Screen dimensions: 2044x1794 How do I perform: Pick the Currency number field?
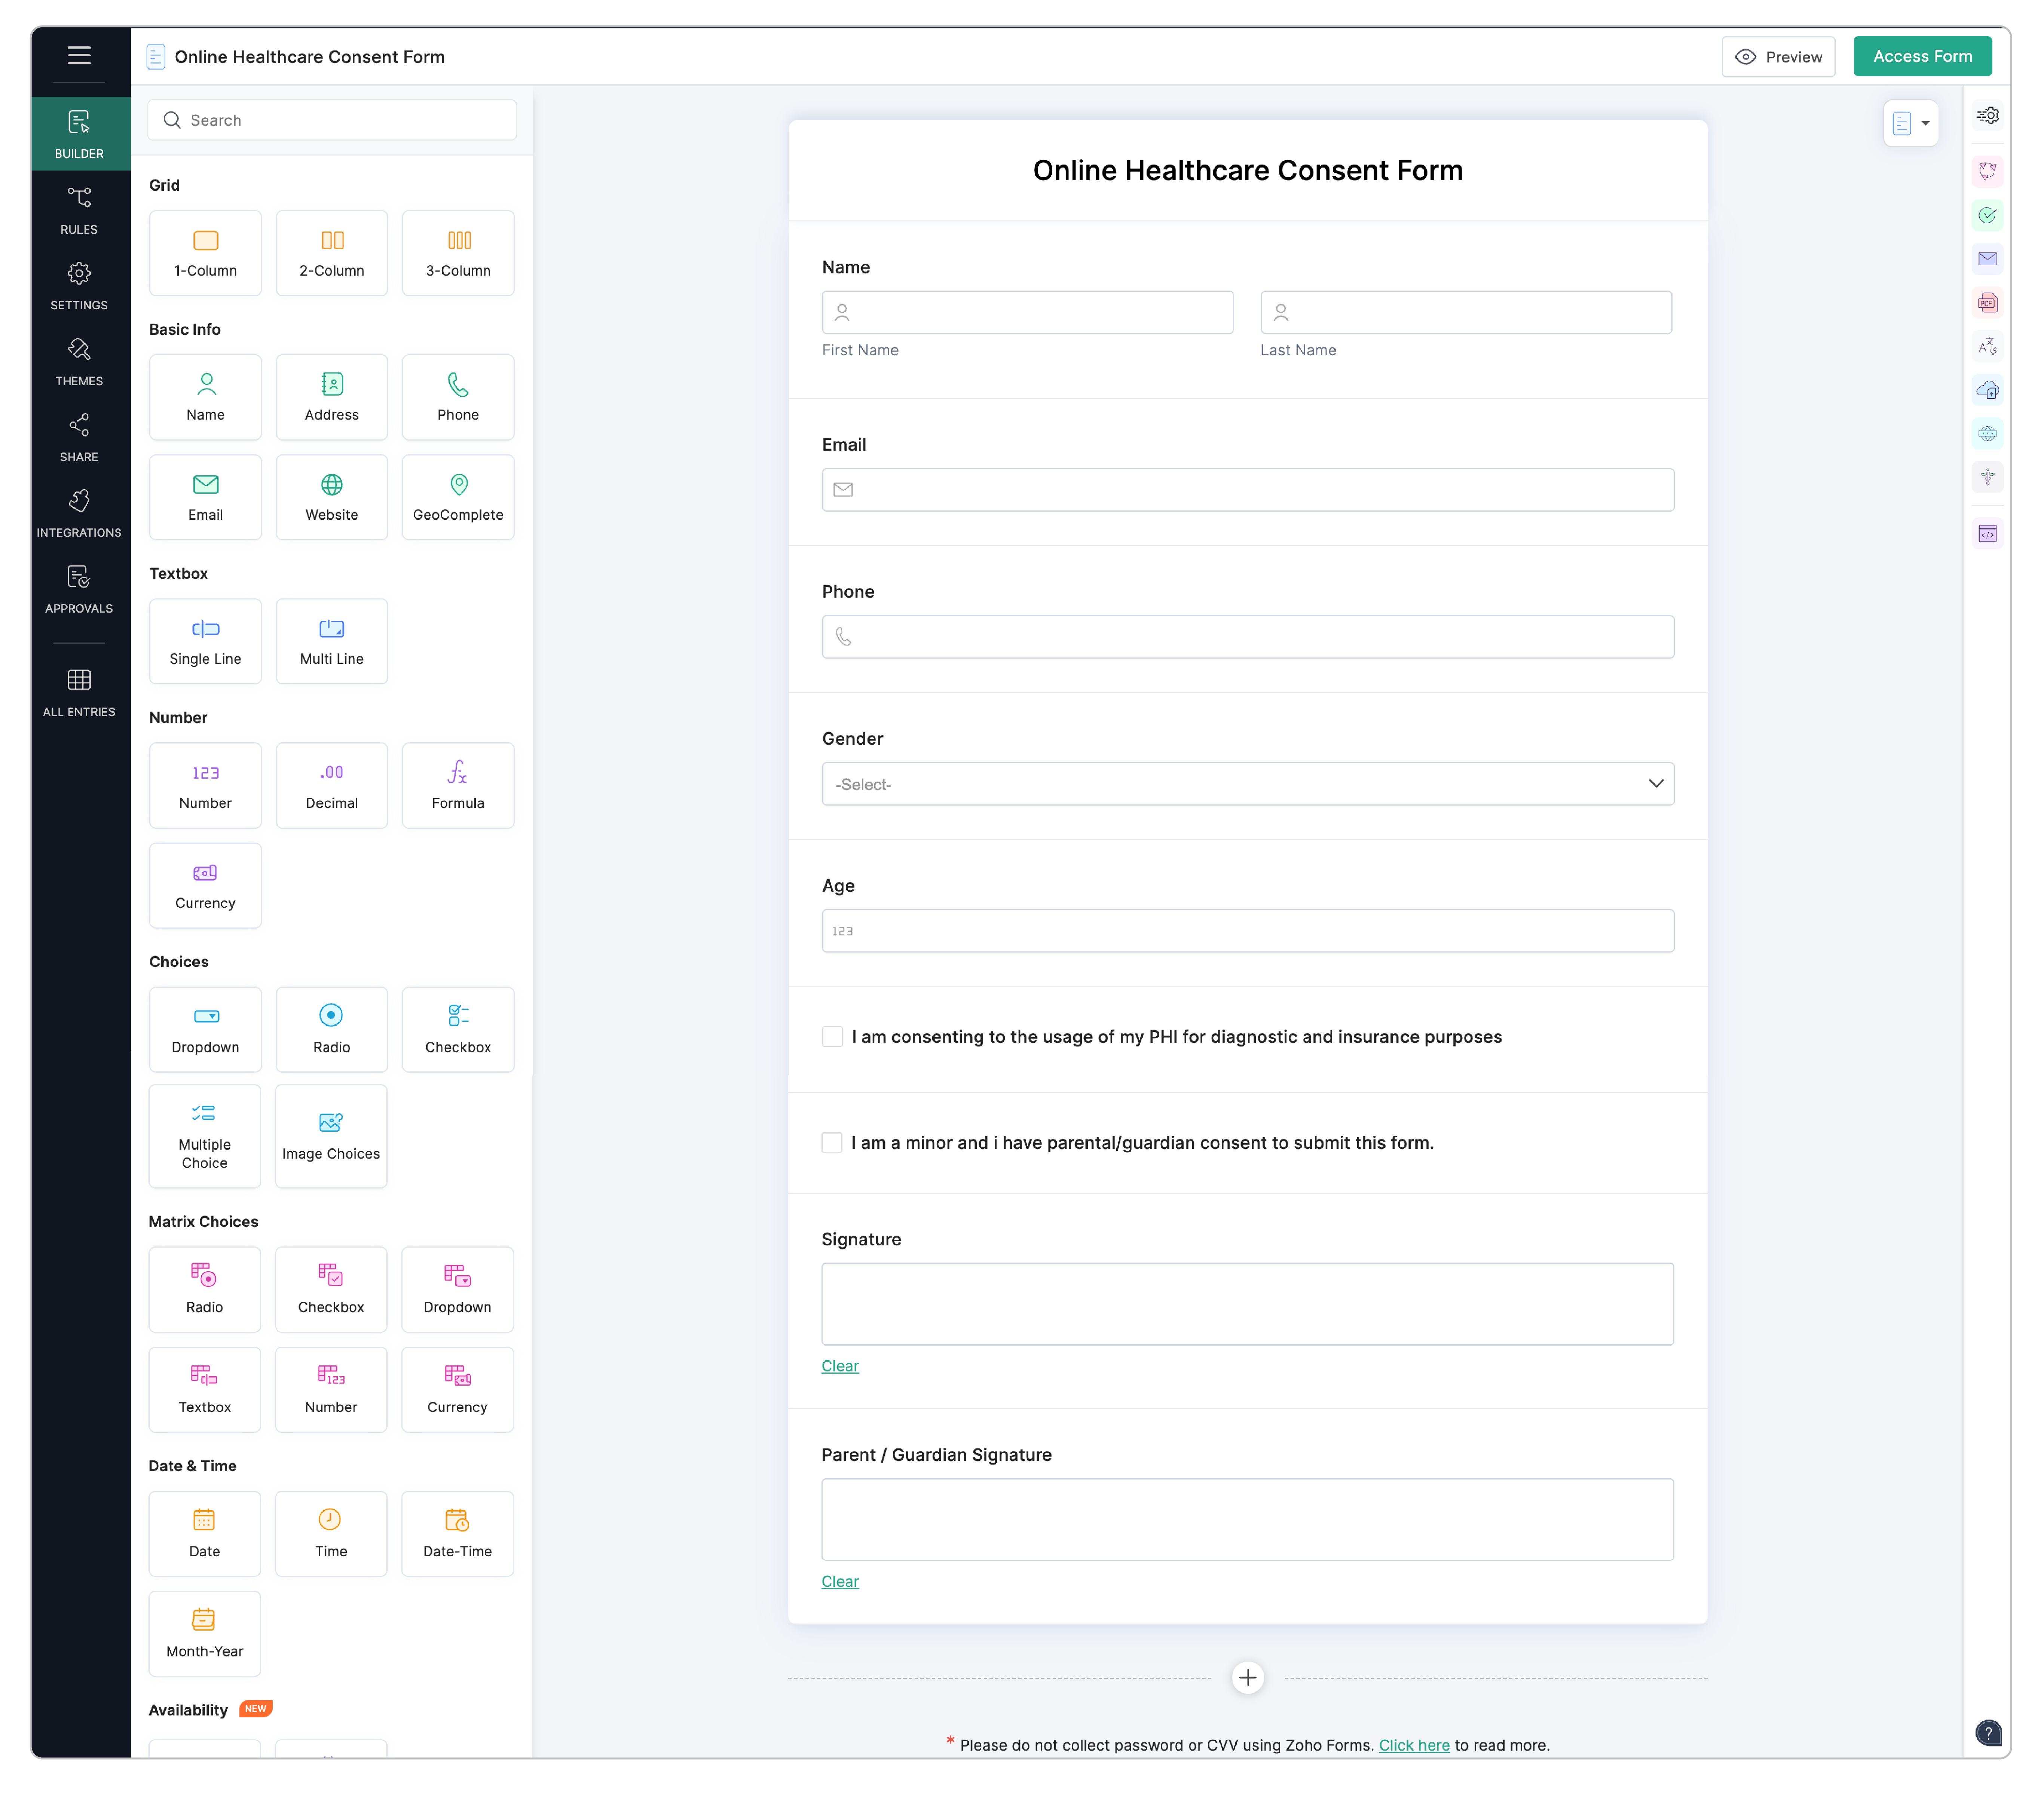pyautogui.click(x=205, y=884)
